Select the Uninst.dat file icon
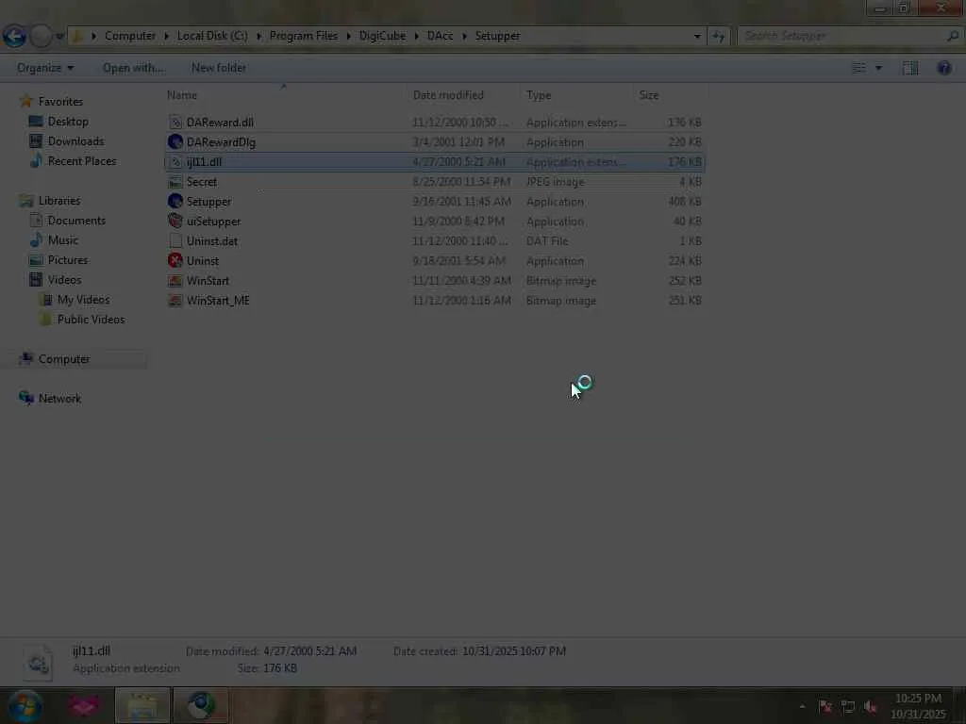The image size is (966, 724). 175,240
